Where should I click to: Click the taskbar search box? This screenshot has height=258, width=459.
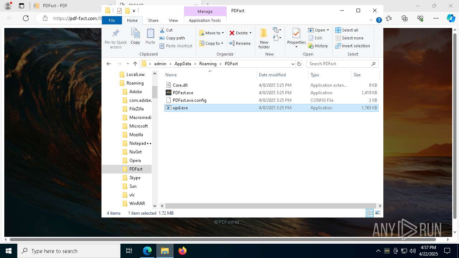click(69, 251)
